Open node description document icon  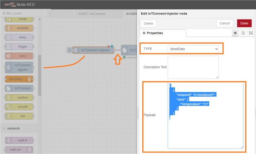click(x=243, y=33)
